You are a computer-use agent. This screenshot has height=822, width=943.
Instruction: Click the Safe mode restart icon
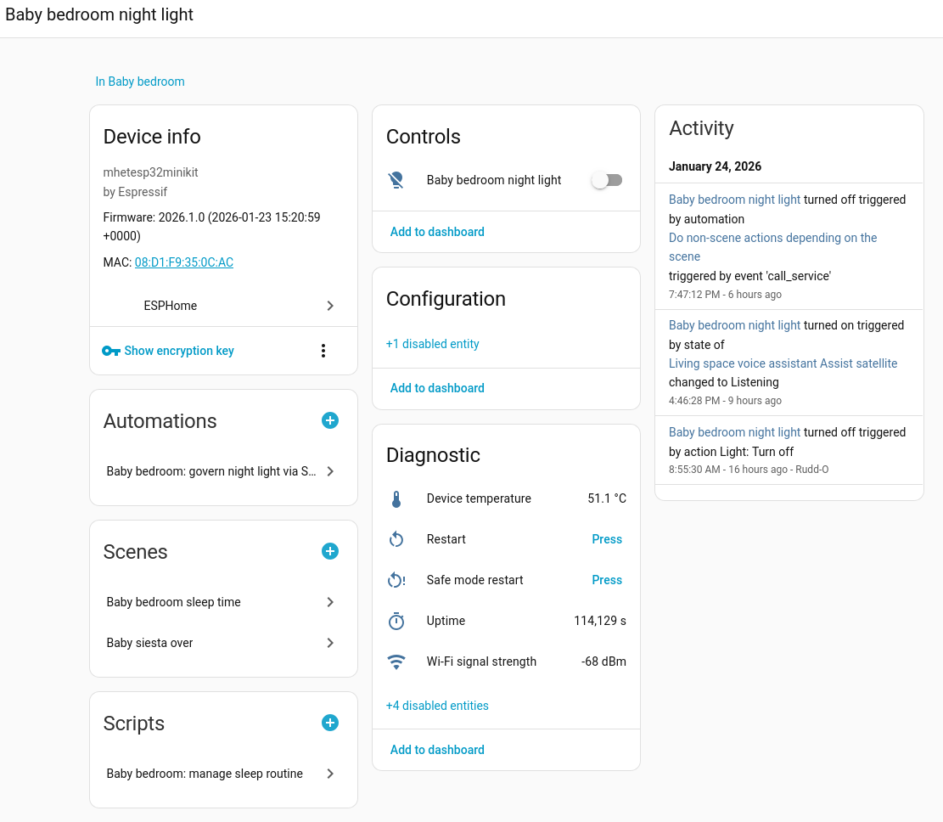tap(396, 580)
